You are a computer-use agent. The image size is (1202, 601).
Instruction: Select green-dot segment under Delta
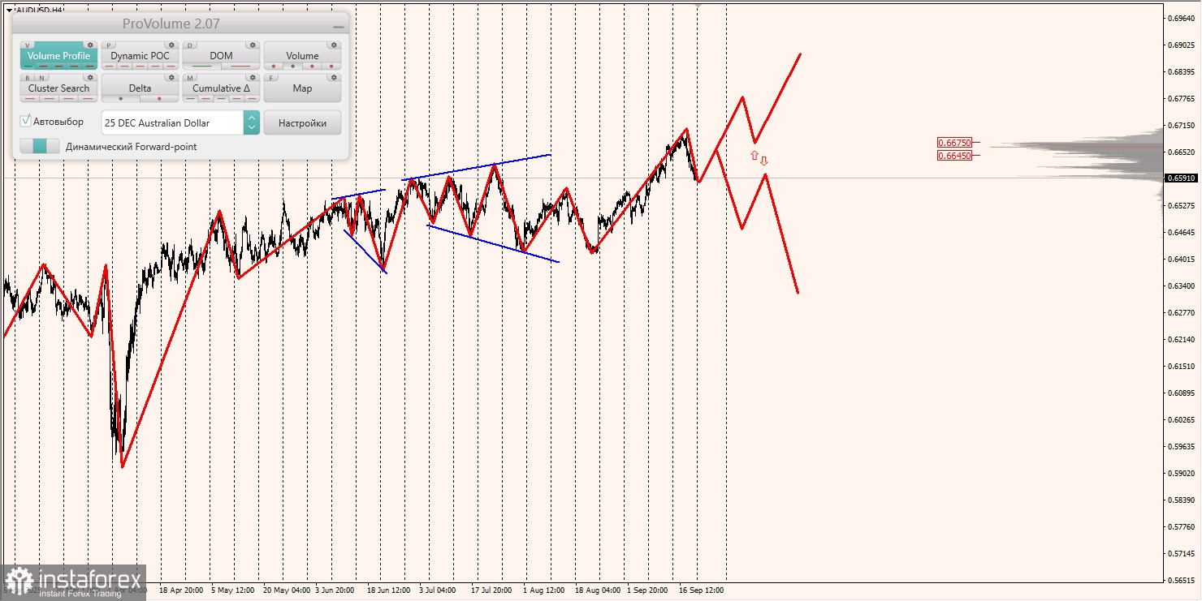pos(121,98)
